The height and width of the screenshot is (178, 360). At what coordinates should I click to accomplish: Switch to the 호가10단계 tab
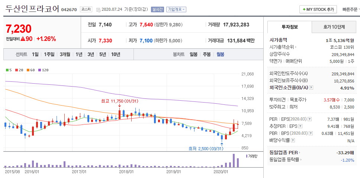pyautogui.click(x=334, y=27)
